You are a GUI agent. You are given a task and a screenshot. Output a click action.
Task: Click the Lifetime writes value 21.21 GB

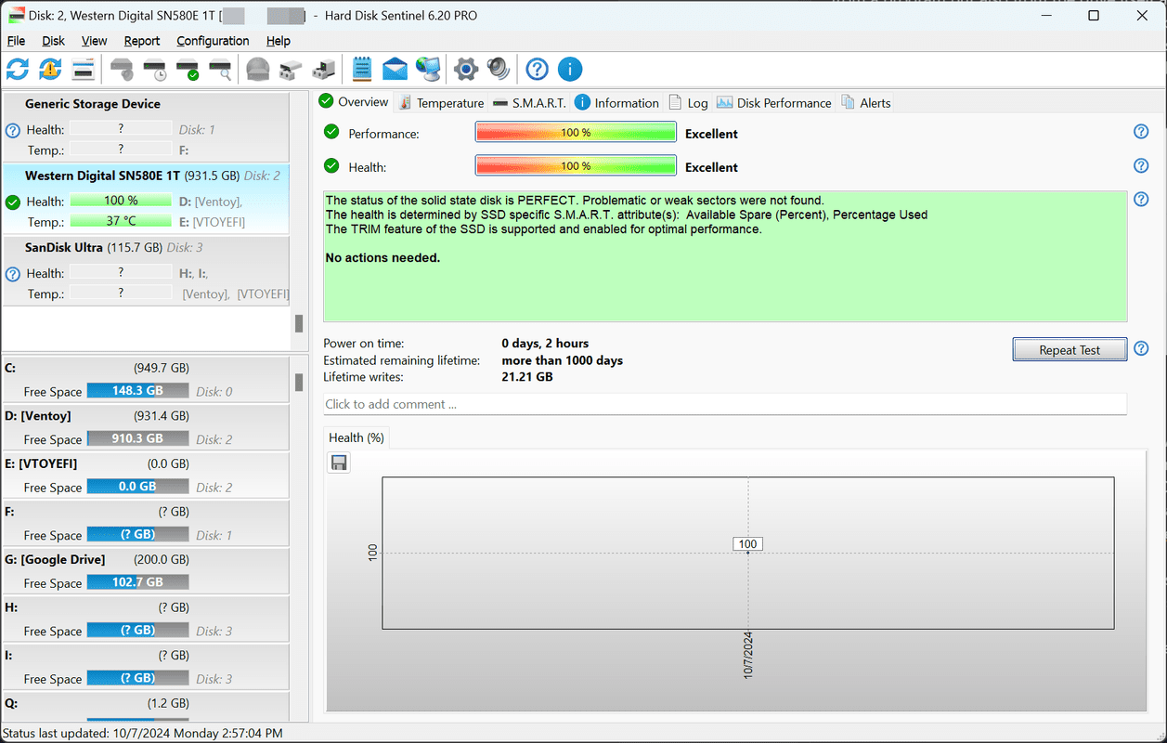coord(527,377)
